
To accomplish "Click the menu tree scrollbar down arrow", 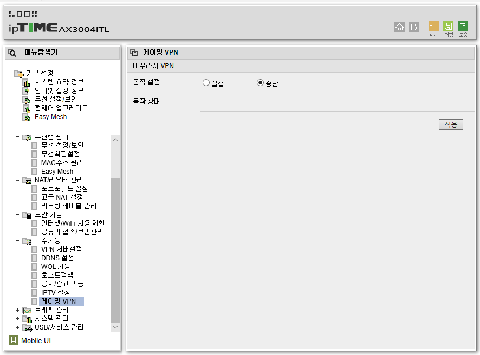I will [x=115, y=327].
